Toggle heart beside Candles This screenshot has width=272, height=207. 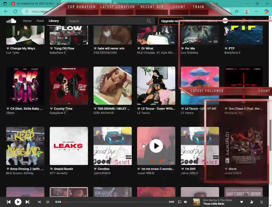point(95,169)
